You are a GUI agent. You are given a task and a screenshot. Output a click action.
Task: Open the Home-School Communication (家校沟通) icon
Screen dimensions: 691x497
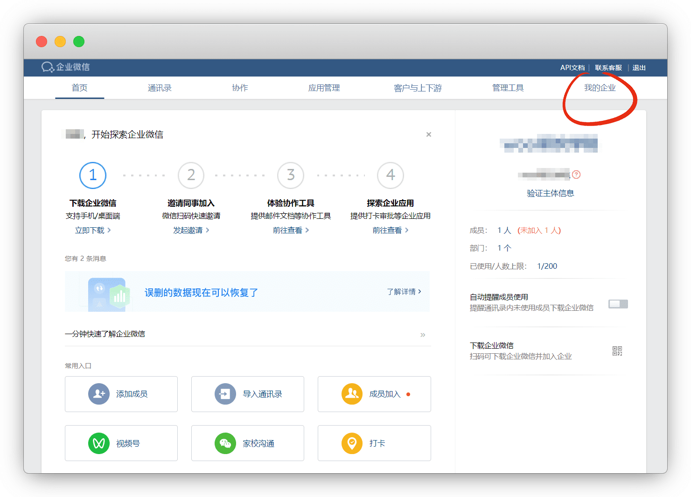pyautogui.click(x=225, y=443)
